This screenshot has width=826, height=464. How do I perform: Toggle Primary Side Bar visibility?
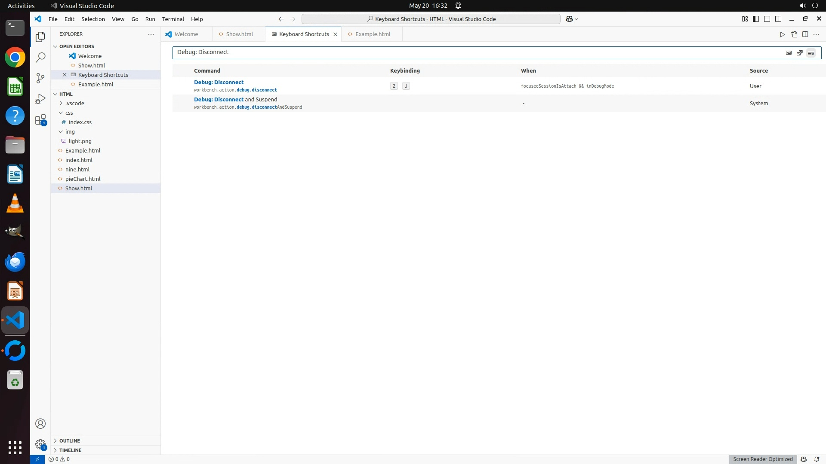[756, 19]
